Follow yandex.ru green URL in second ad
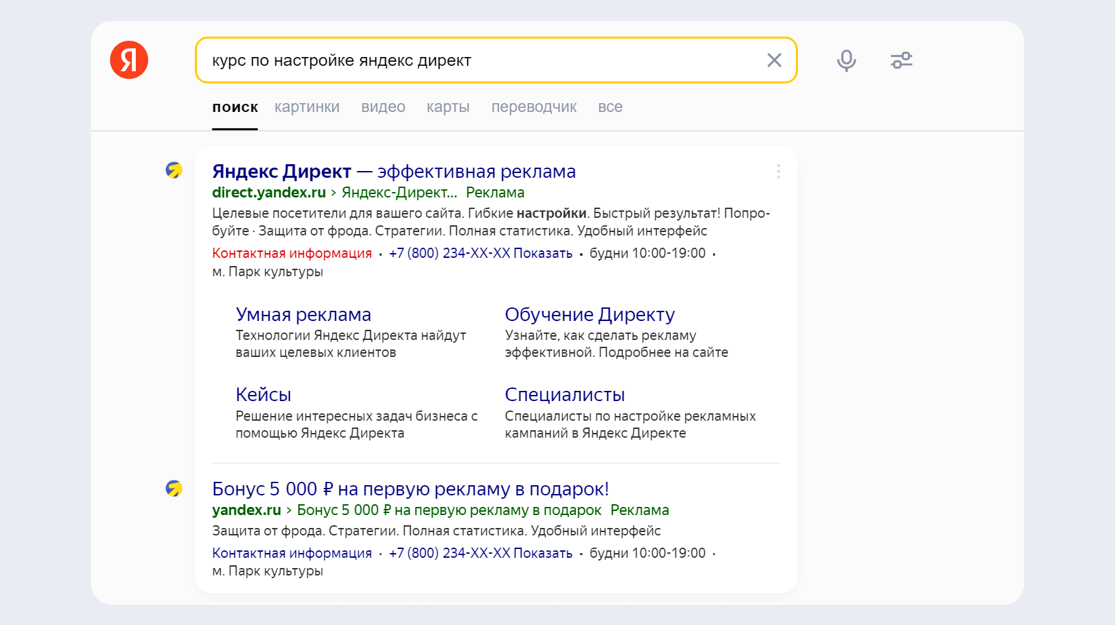Image resolution: width=1115 pixels, height=625 pixels. (246, 510)
